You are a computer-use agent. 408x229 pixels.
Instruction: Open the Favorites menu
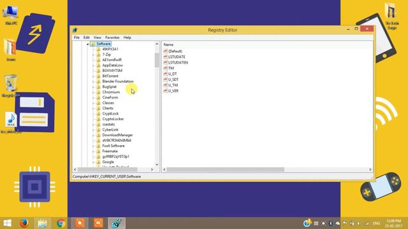point(112,38)
